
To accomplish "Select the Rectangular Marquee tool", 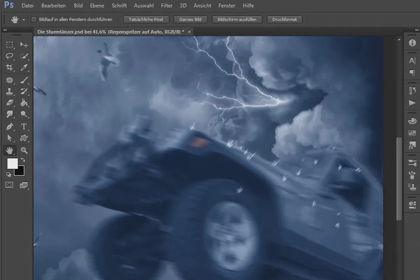I will tap(10, 44).
